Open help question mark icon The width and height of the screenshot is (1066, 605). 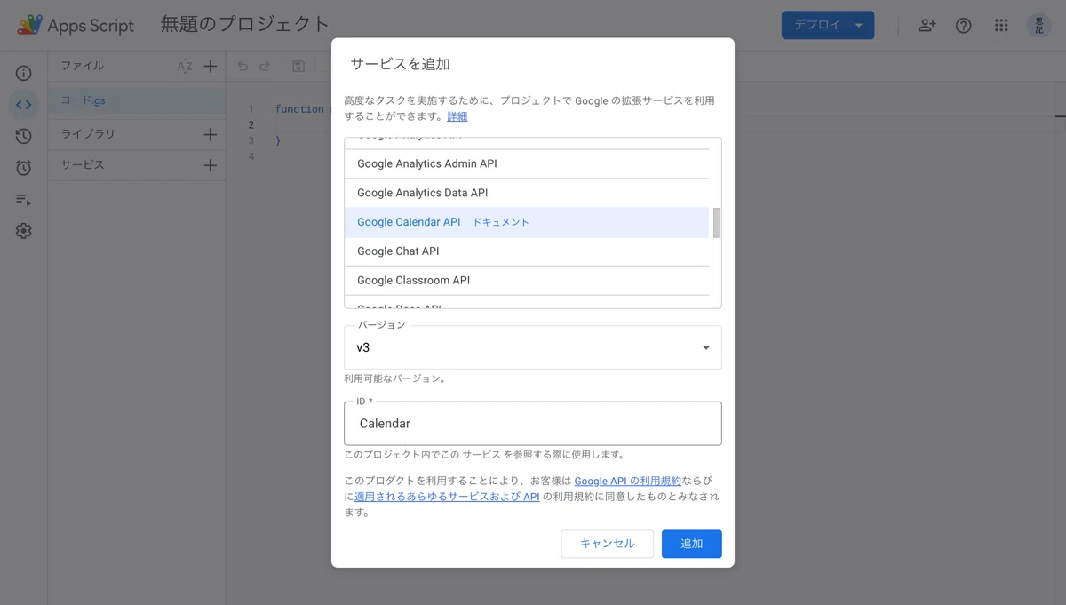[x=964, y=26]
